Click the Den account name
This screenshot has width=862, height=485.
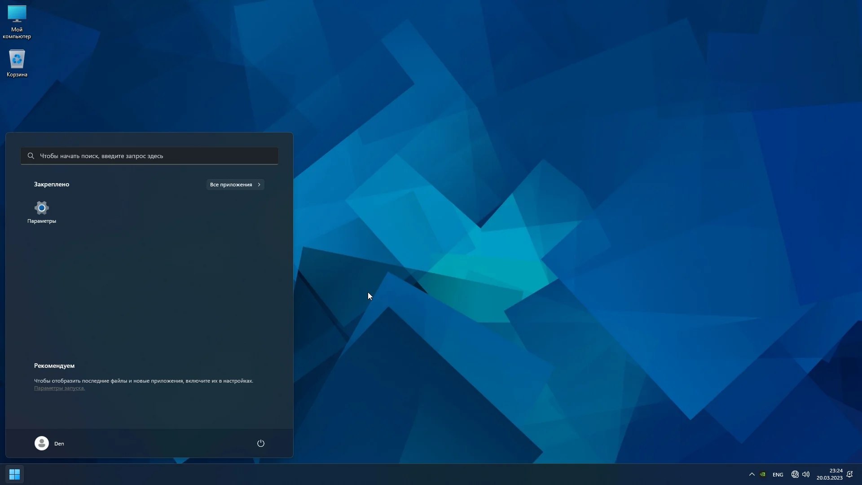pyautogui.click(x=59, y=444)
